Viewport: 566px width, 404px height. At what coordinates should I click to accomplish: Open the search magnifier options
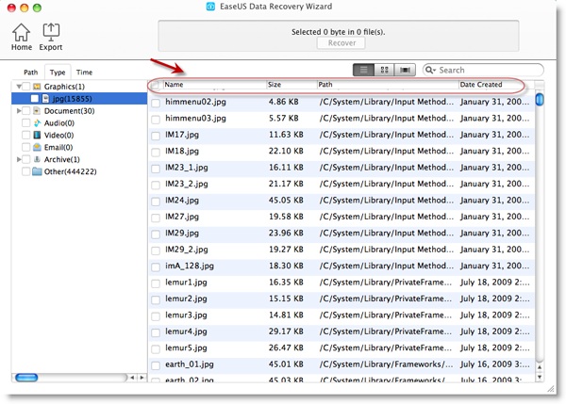click(x=431, y=70)
